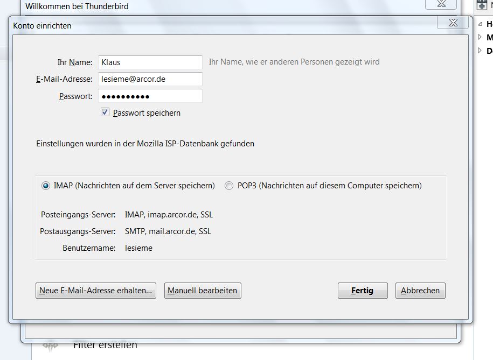The image size is (493, 360).
Task: Click the E-Mail-Adresse input field
Action: (x=150, y=79)
